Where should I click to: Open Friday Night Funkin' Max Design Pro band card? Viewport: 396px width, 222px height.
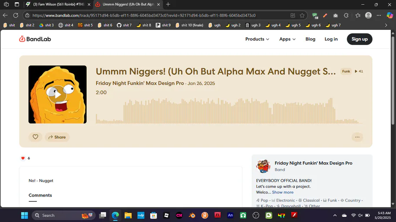click(313, 163)
